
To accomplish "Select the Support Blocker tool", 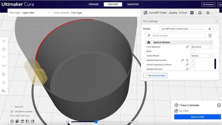I will (x=4, y=82).
